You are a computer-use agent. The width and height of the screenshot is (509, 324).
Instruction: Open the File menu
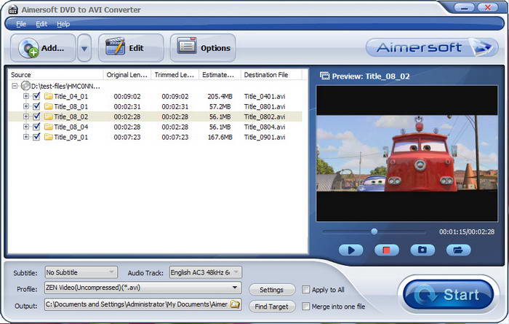pos(21,24)
